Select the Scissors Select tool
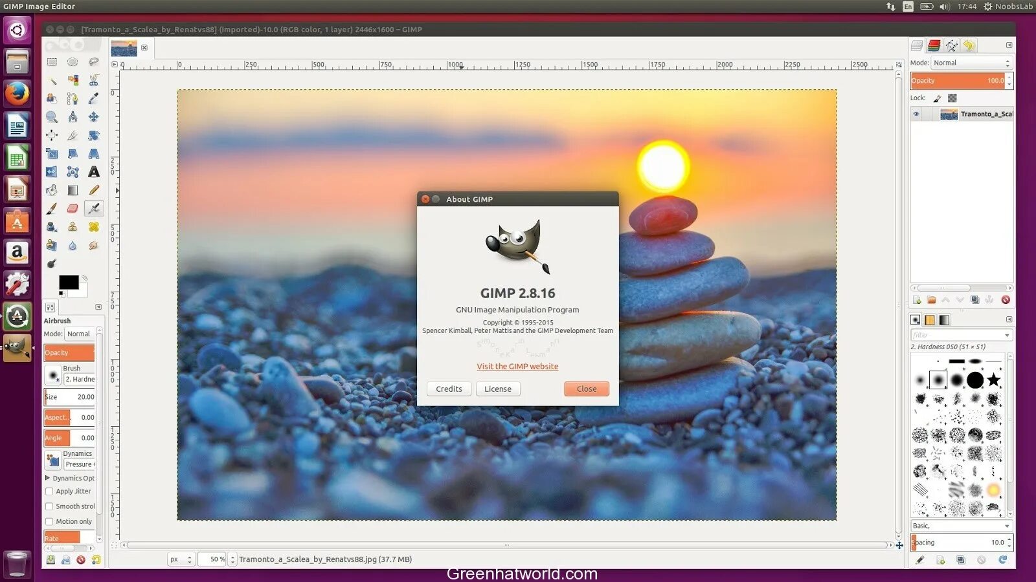Image resolution: width=1036 pixels, height=582 pixels. pos(94,80)
